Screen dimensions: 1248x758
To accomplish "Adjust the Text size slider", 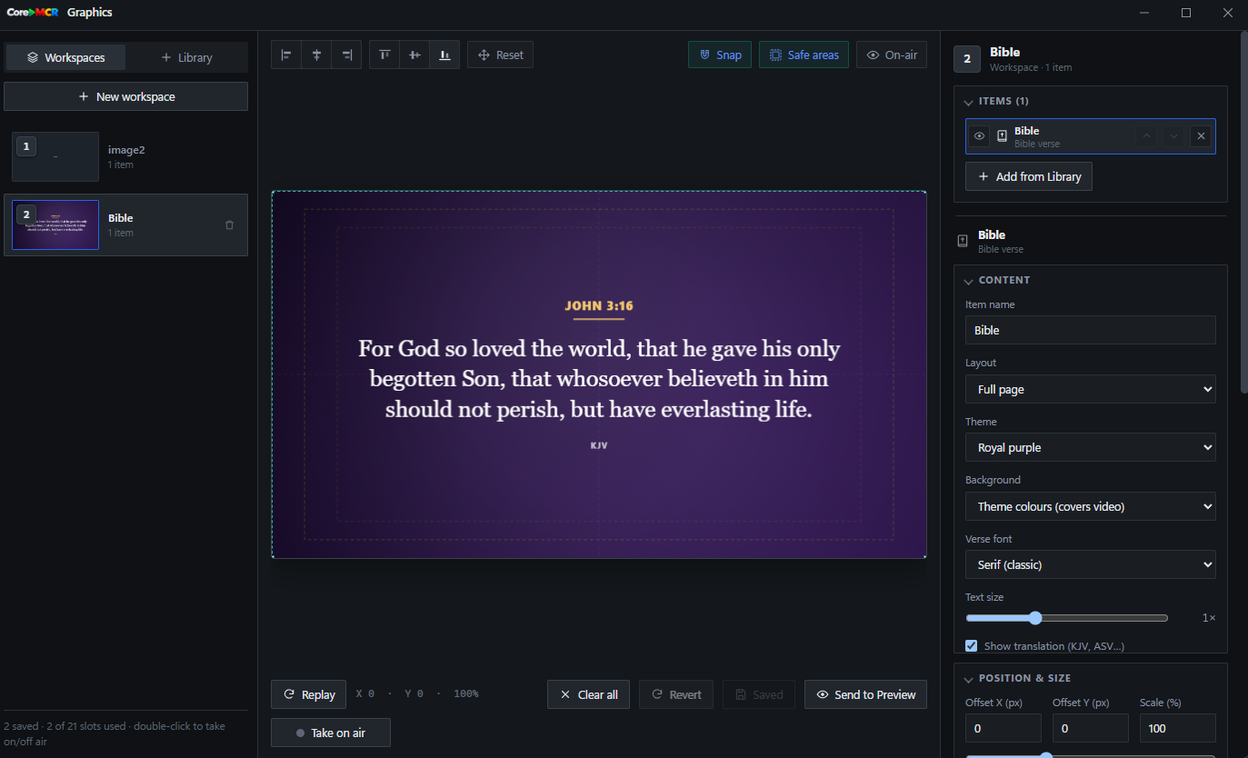I will click(x=1066, y=618).
